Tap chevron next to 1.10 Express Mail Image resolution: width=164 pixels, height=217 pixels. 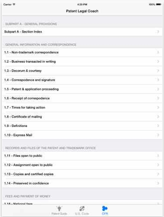pyautogui.click(x=158, y=135)
